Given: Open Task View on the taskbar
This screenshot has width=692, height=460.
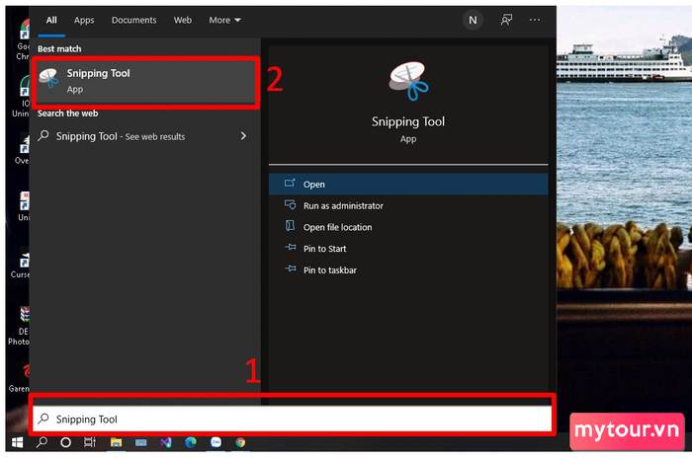Looking at the screenshot, I should point(90,442).
